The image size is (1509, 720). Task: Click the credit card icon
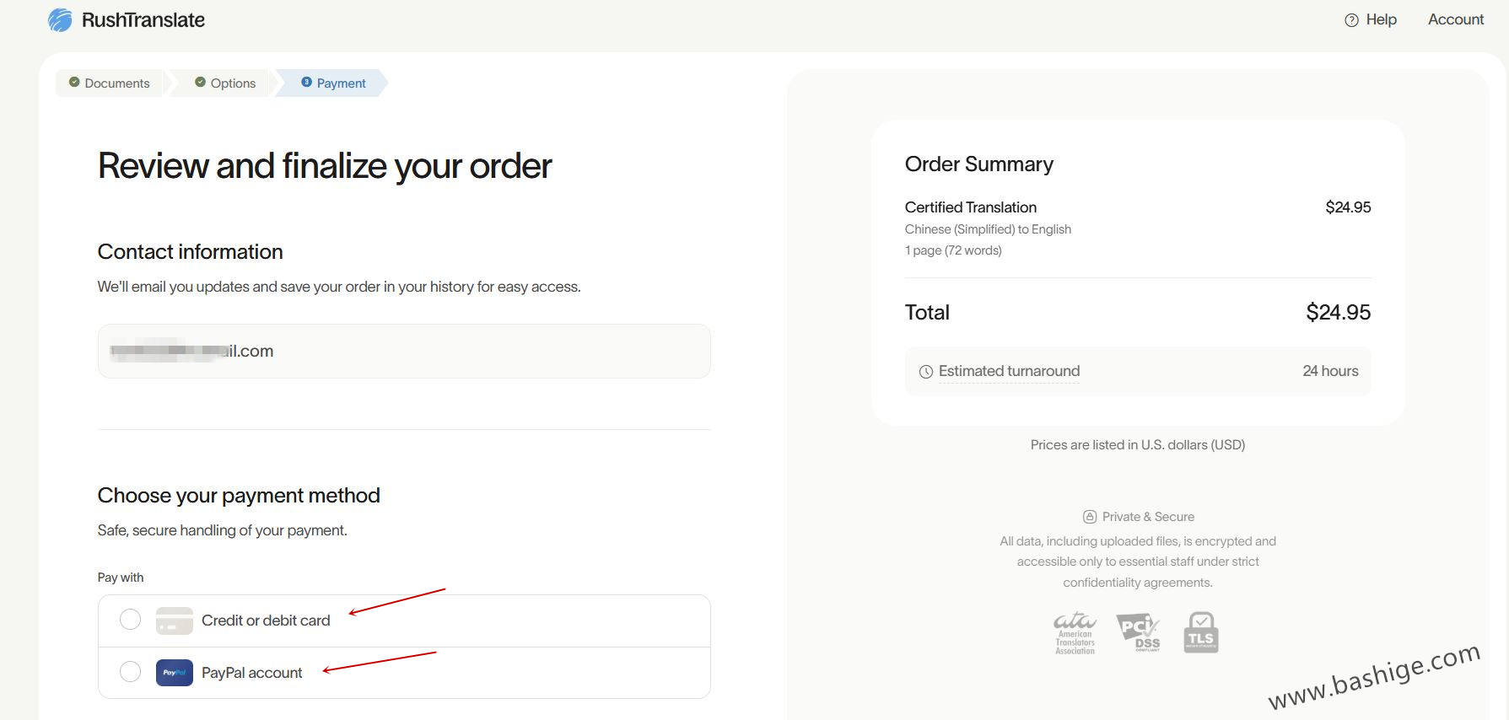tap(175, 621)
